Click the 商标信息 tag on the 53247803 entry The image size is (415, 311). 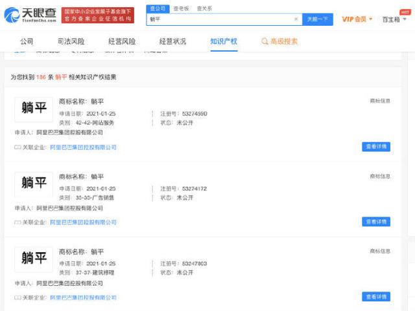380,251
